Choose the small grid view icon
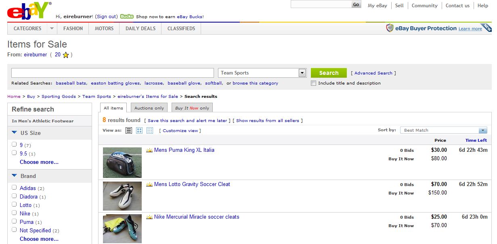This screenshot has height=244, width=497. point(150,130)
